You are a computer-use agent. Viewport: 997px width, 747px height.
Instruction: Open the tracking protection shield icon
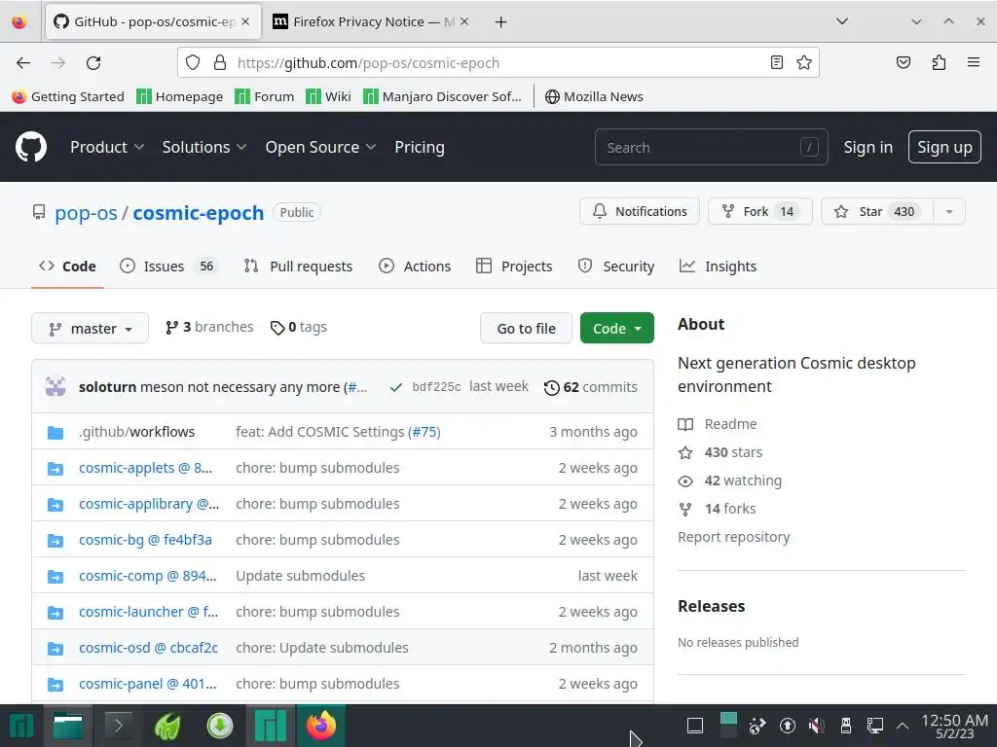193,62
